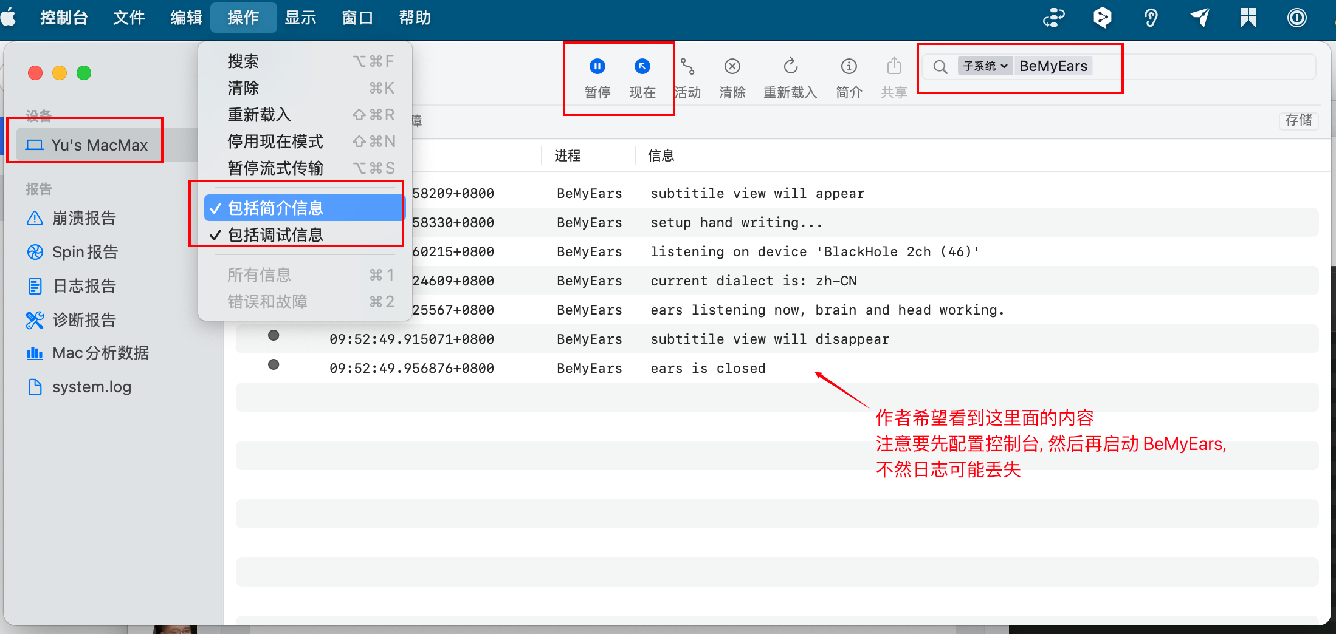
Task: Click the Clear (清除) toolbar icon
Action: (x=732, y=66)
